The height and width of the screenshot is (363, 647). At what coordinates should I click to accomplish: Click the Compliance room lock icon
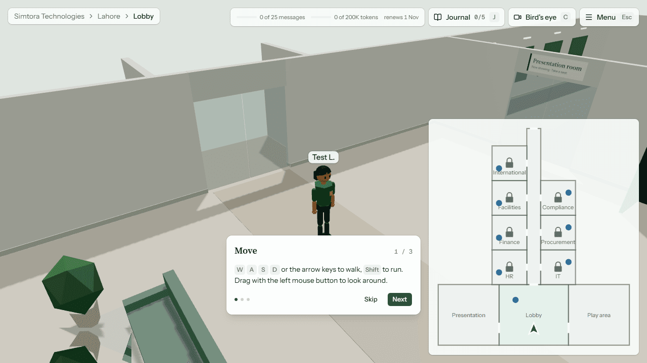[558, 198]
